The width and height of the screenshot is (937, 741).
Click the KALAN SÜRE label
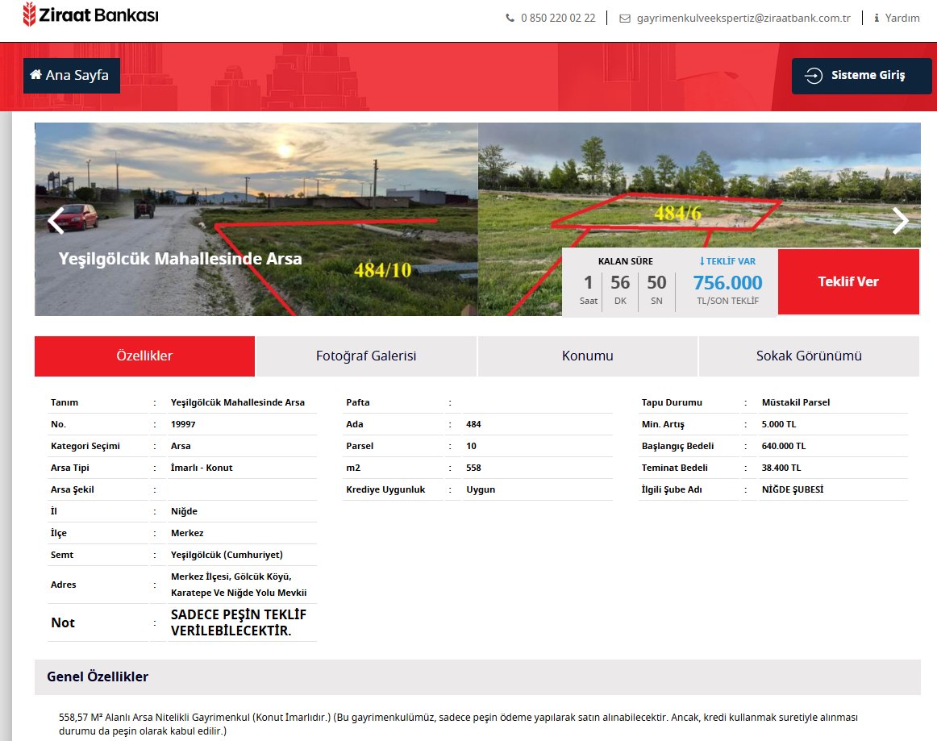tap(625, 261)
